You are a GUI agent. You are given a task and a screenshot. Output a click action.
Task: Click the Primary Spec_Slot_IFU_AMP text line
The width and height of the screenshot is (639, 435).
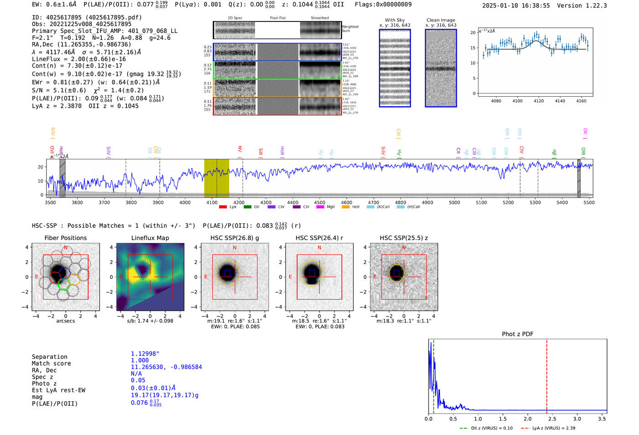(x=105, y=31)
